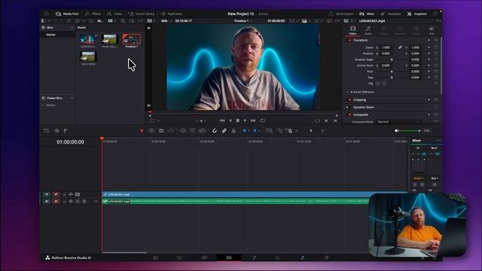Toggle the Inspector panel button
This screenshot has height=271, width=482.
tap(416, 14)
